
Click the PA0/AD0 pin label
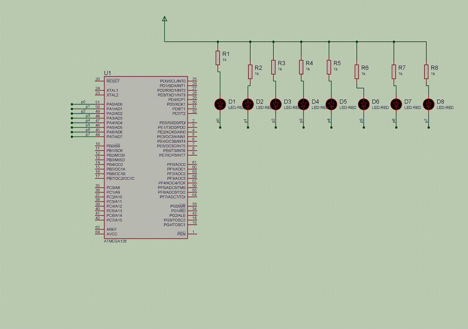tap(114, 104)
